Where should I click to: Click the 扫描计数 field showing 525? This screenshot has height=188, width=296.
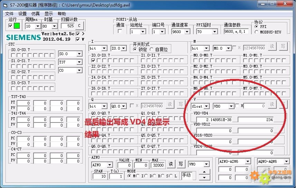68,26
